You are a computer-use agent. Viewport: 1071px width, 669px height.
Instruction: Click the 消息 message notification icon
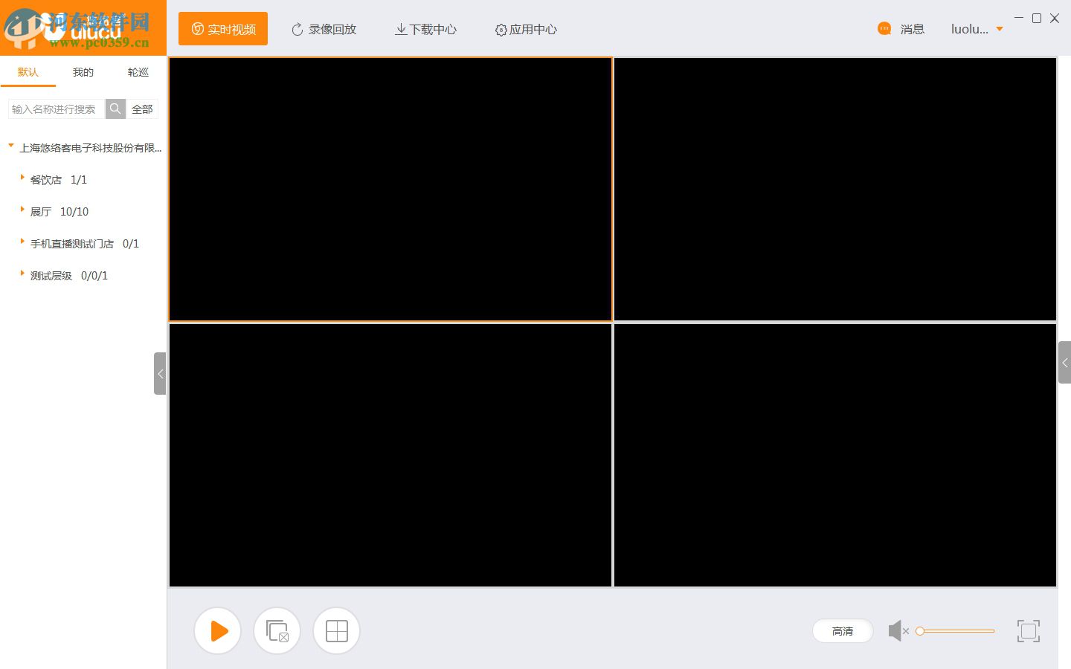coord(884,28)
